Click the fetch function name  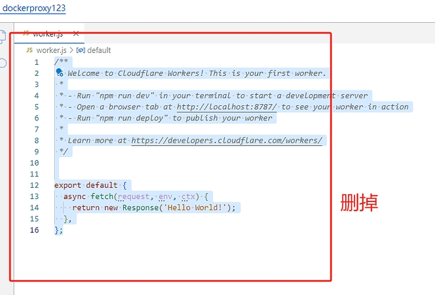pyautogui.click(x=102, y=196)
